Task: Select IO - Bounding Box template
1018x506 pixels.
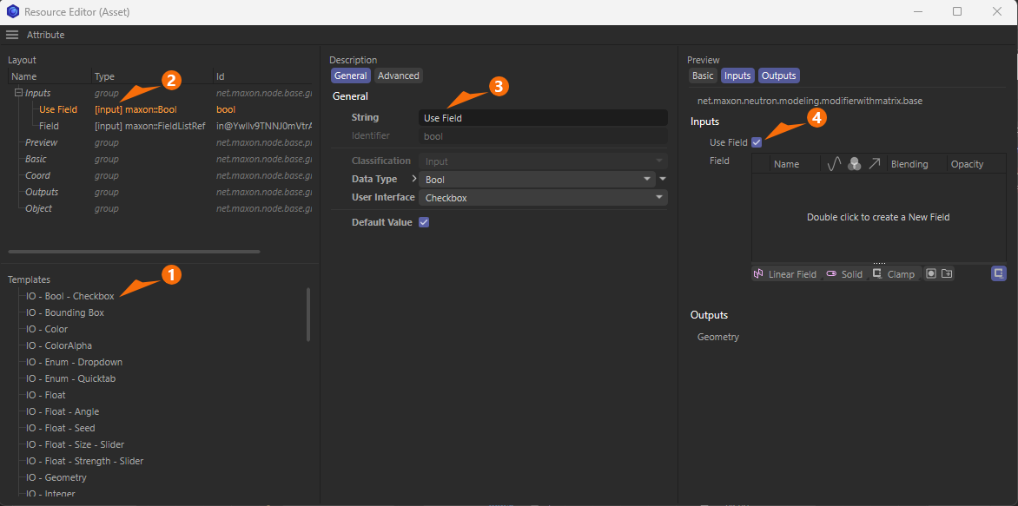Action: [x=65, y=312]
